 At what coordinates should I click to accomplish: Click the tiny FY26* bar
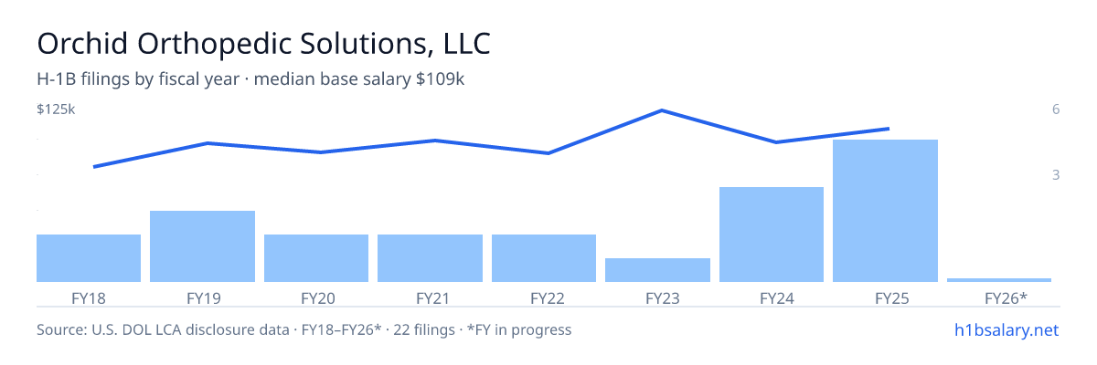(999, 280)
